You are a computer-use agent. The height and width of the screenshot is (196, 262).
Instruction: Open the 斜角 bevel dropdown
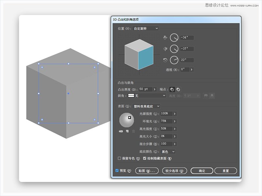(147, 95)
